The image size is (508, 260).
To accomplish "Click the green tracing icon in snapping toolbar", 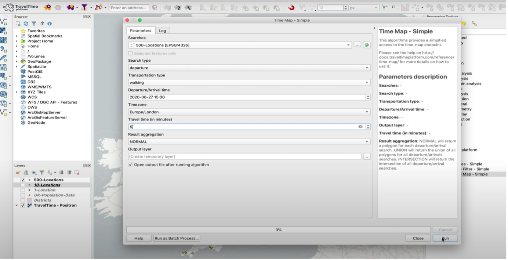I will (385, 7).
